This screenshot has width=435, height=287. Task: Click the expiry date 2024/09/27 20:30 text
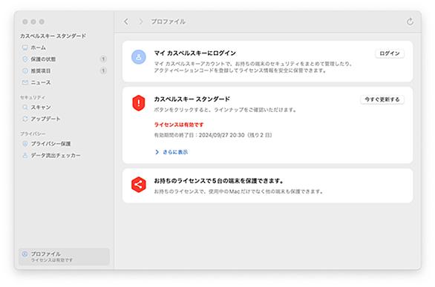click(x=222, y=135)
